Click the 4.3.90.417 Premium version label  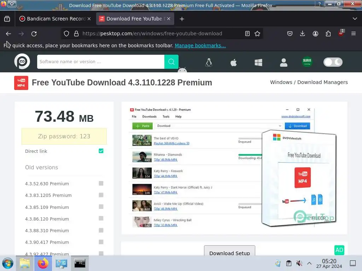(x=47, y=242)
